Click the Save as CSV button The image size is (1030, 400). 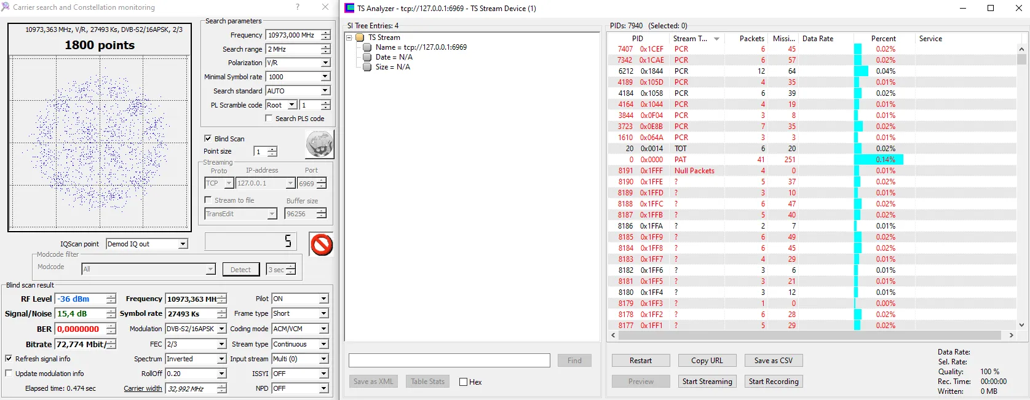point(773,361)
